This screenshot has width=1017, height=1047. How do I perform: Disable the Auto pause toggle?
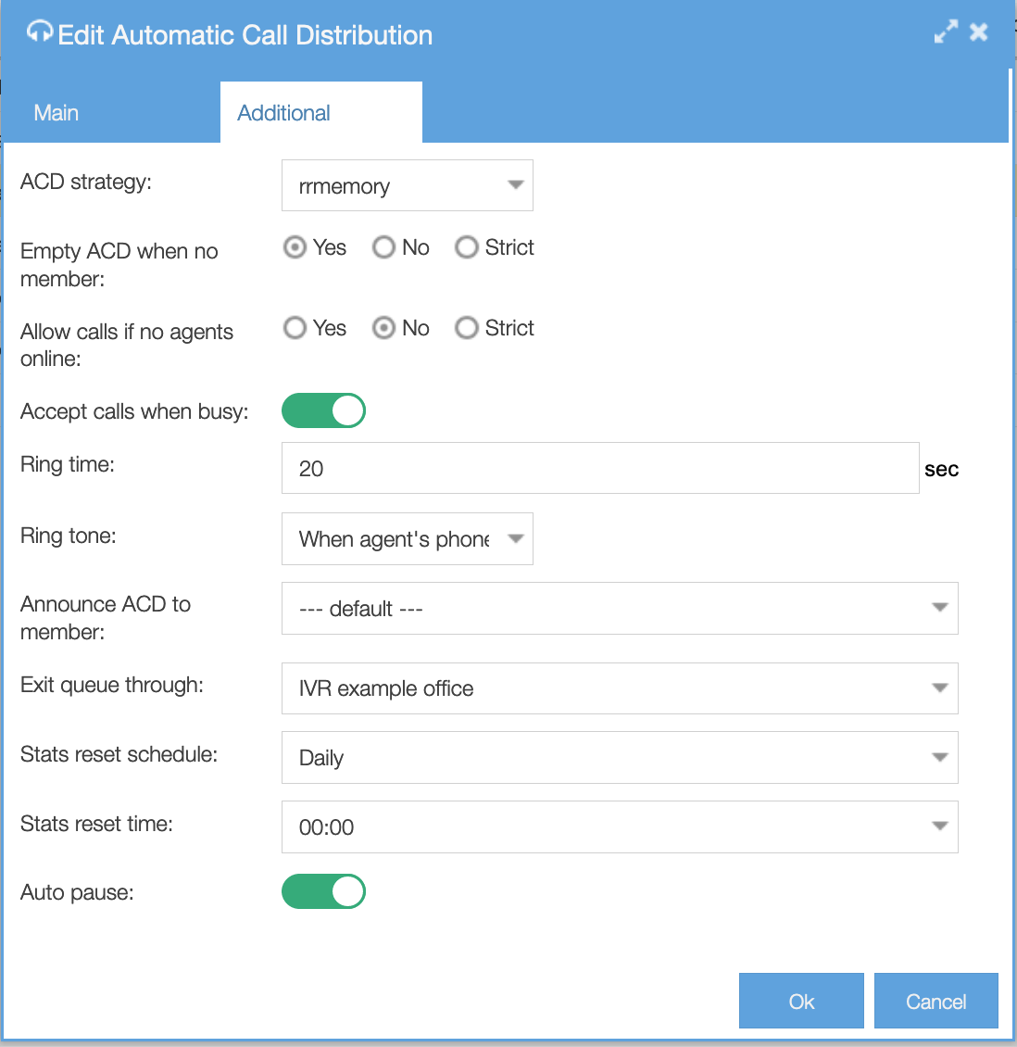tap(323, 891)
